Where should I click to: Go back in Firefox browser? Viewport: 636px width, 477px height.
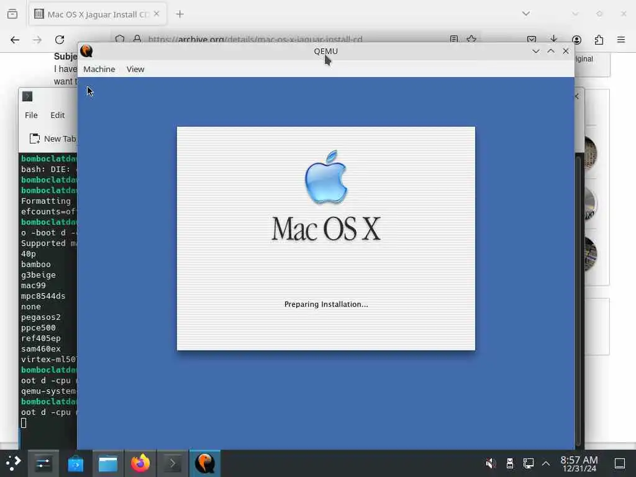(15, 40)
